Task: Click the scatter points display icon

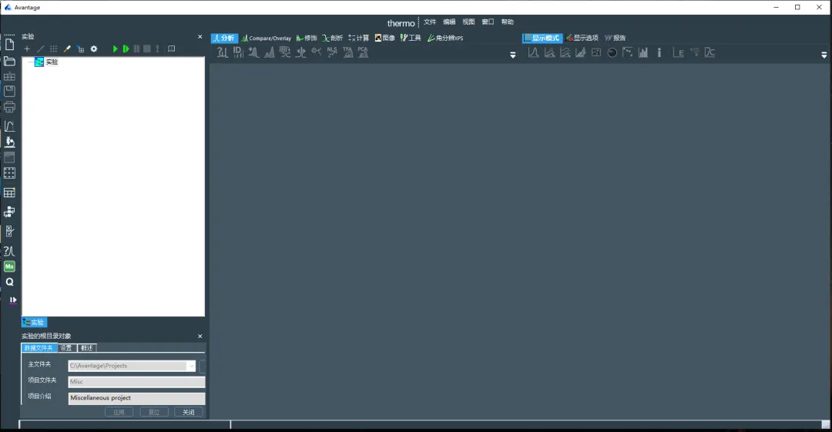Action: click(x=628, y=52)
